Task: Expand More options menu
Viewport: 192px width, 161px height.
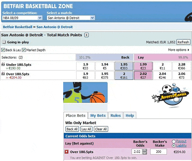Action: click(x=178, y=50)
